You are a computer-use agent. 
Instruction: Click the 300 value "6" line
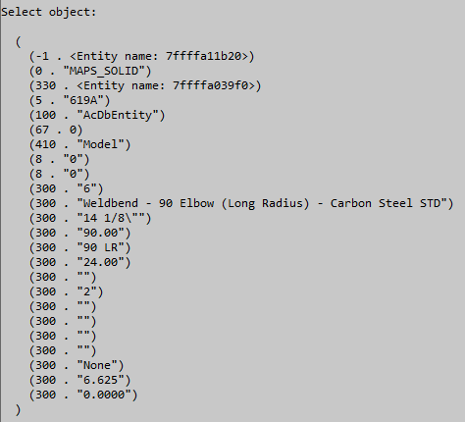point(67,188)
